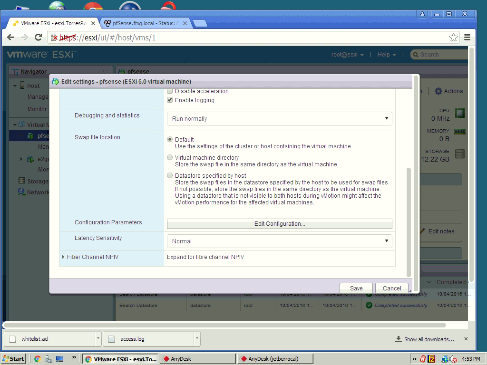Click the page horizontal scrollbar
Viewport: 487px width, 365px height.
point(225,325)
